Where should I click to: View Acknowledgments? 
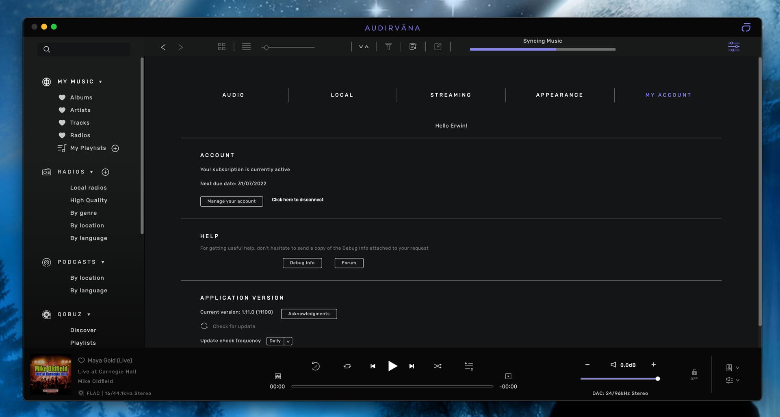(x=309, y=314)
